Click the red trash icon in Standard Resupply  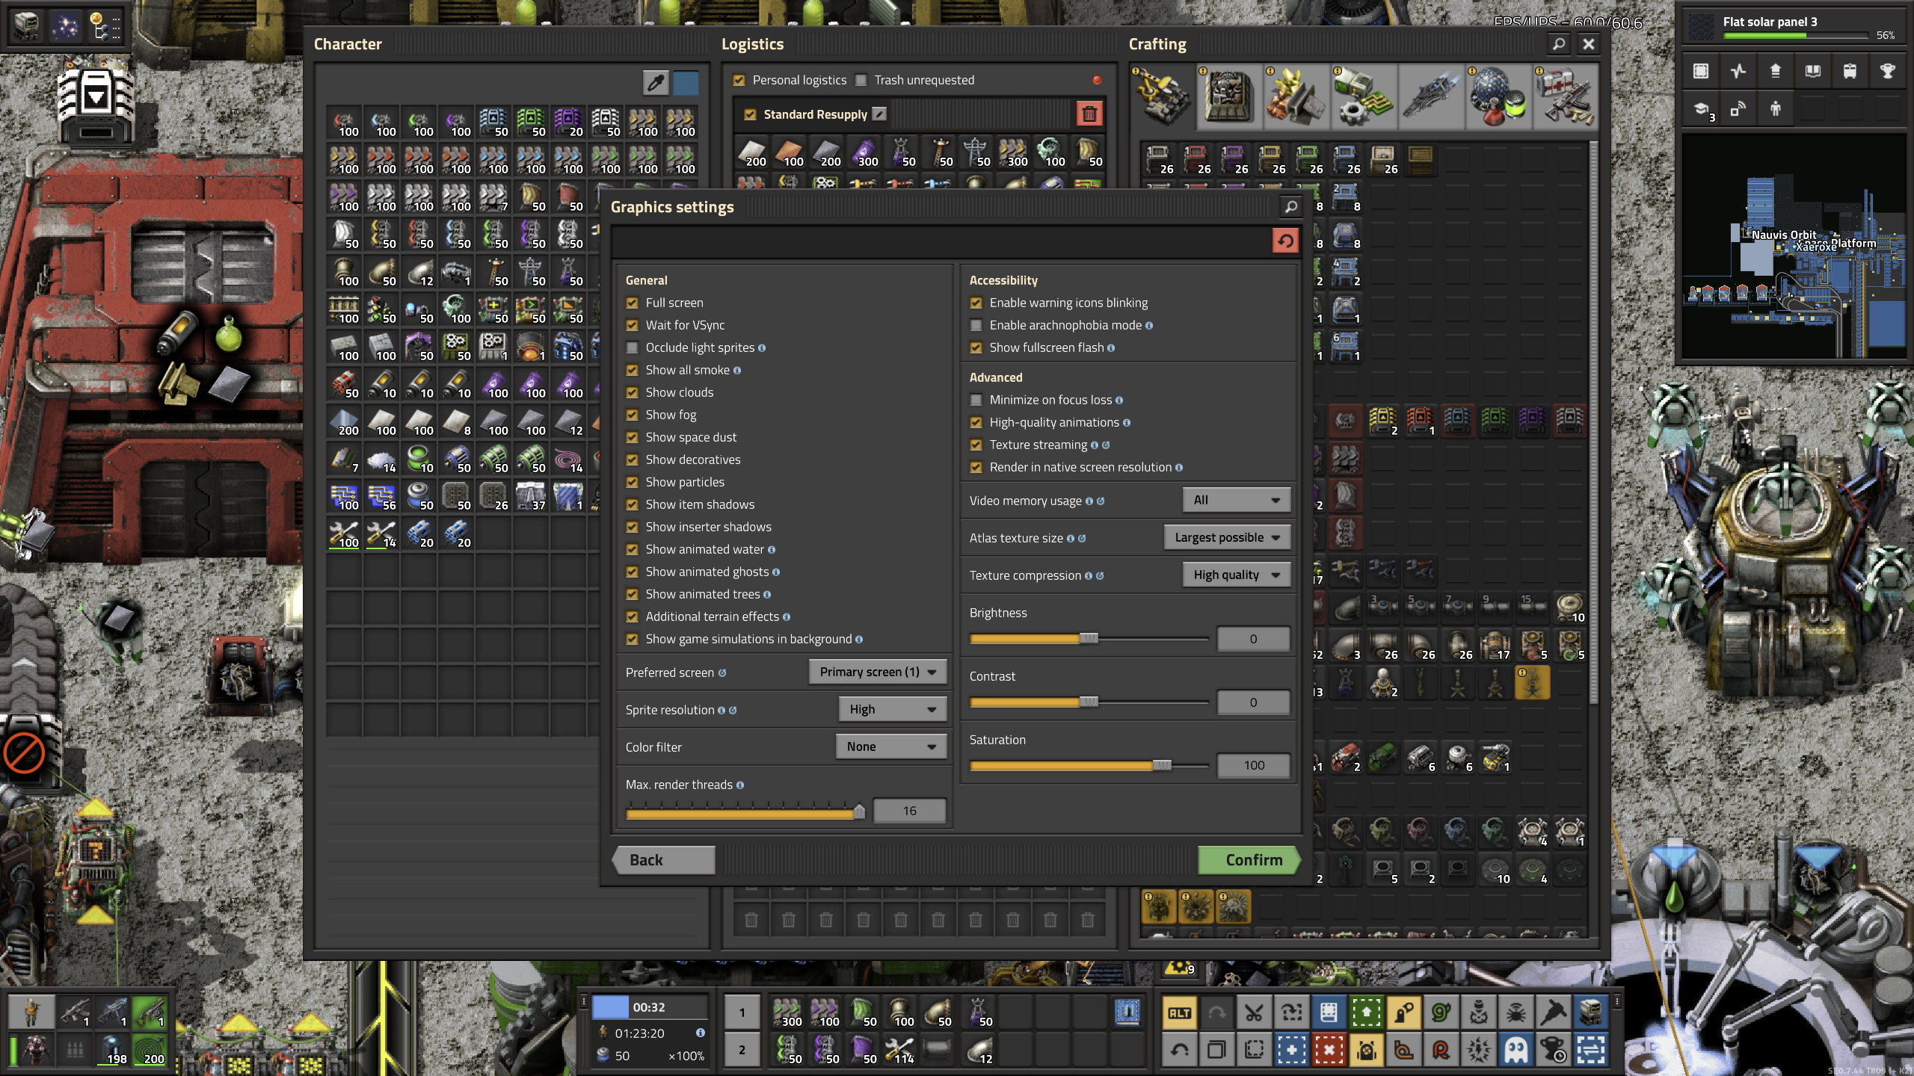tap(1089, 114)
